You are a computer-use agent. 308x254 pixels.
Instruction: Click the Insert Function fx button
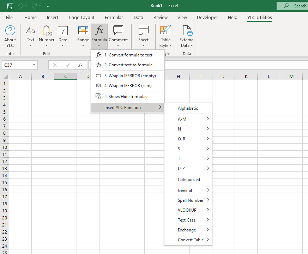80,65
